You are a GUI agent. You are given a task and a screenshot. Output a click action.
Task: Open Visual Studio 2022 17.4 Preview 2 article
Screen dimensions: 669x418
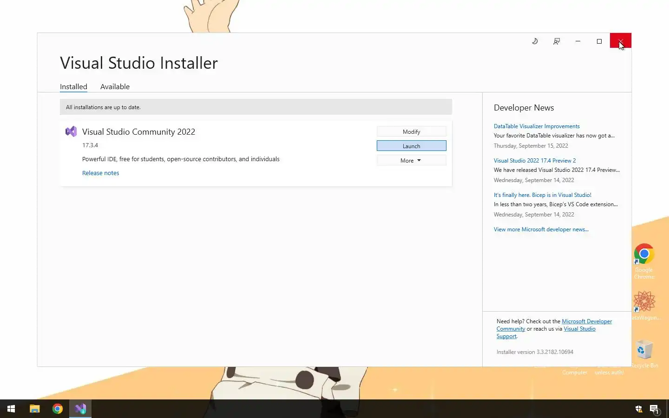tap(535, 161)
